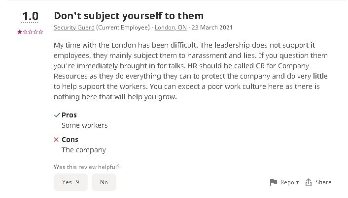Open the 'Don't subject yourself to them' title
348x198 pixels.
(128, 16)
